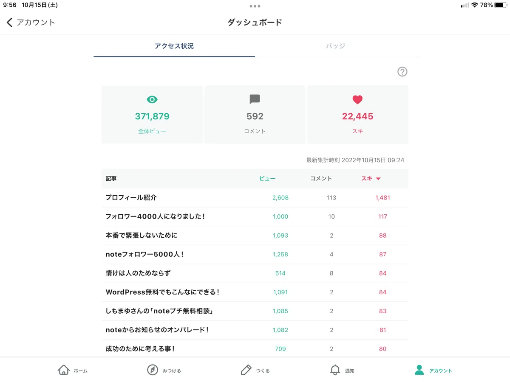Open しもまゆさんの「noteプチ無料相談」 article
The image size is (510, 382).
coord(159,311)
